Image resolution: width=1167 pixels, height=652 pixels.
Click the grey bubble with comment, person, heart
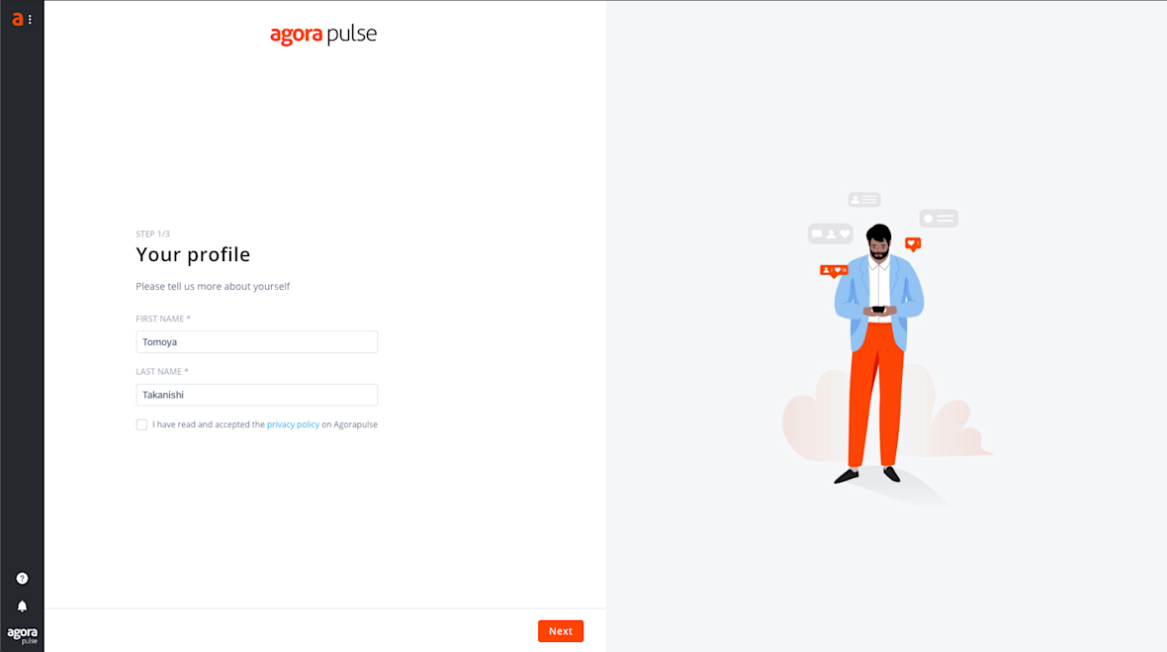[x=831, y=233]
